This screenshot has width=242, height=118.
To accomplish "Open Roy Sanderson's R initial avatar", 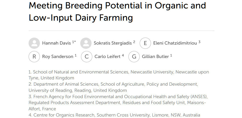I will click(34, 57).
